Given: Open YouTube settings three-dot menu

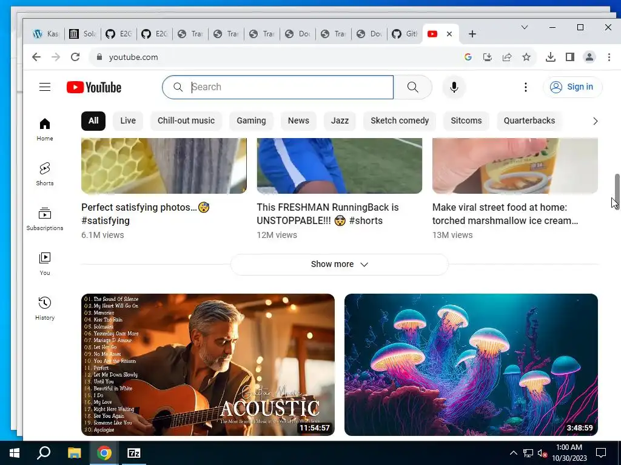Looking at the screenshot, I should click(526, 87).
